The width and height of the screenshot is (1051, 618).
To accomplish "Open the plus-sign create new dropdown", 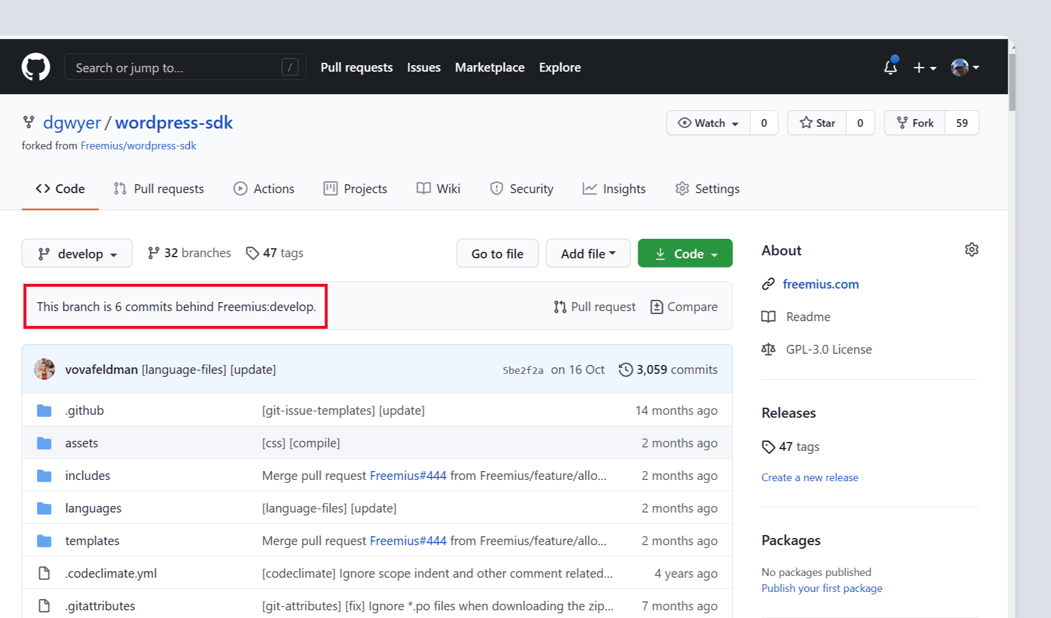I will [x=924, y=68].
